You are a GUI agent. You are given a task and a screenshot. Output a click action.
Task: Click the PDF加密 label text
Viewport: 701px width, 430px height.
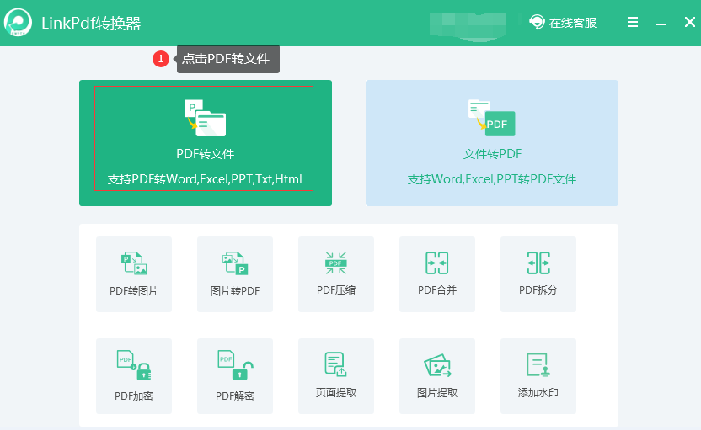tap(134, 395)
